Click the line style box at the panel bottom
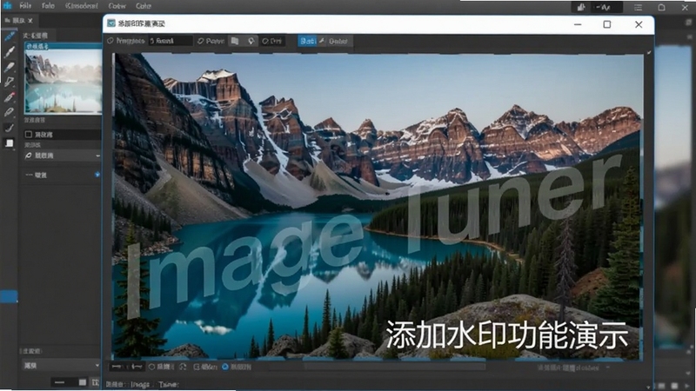Viewport: 696px width, 391px height. [64, 382]
